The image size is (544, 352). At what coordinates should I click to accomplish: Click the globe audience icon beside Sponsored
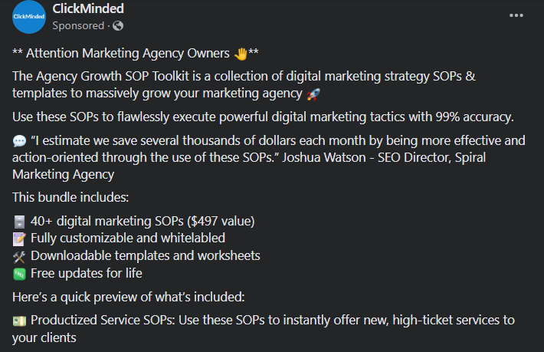(x=117, y=25)
